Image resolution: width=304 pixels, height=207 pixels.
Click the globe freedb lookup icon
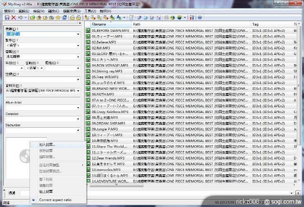172,18
